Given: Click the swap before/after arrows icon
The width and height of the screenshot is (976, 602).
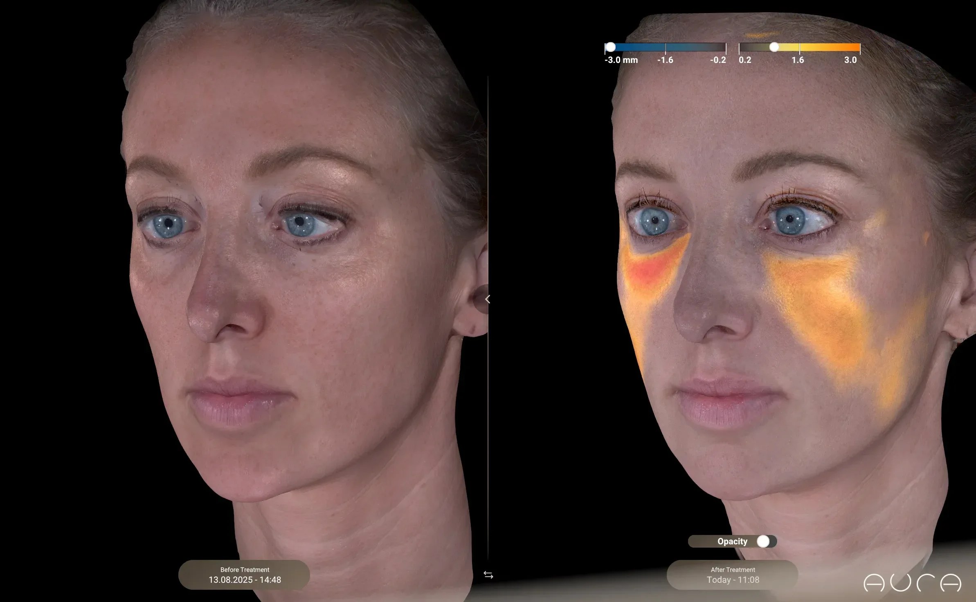Looking at the screenshot, I should (488, 575).
